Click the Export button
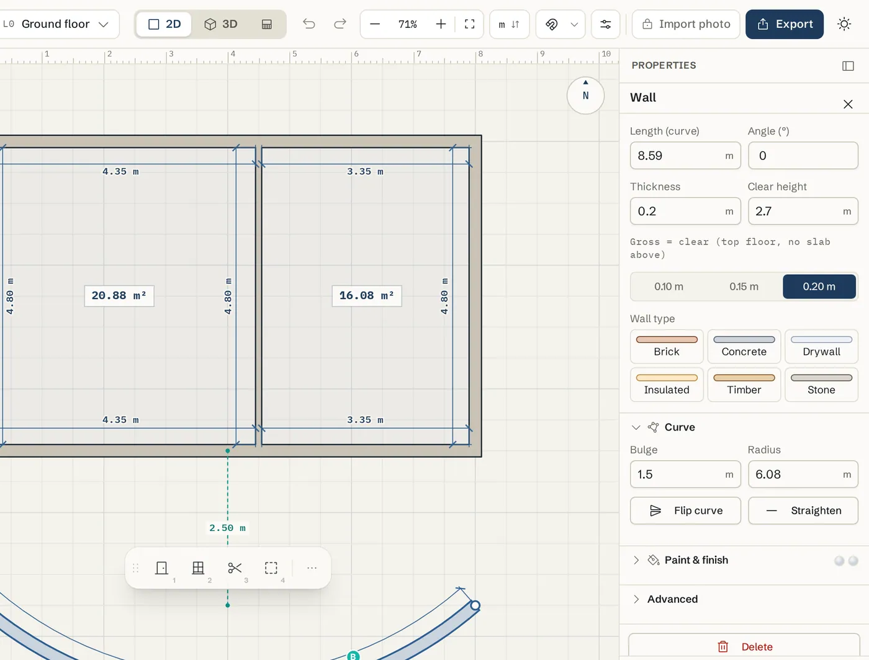The width and height of the screenshot is (869, 660). 785,24
